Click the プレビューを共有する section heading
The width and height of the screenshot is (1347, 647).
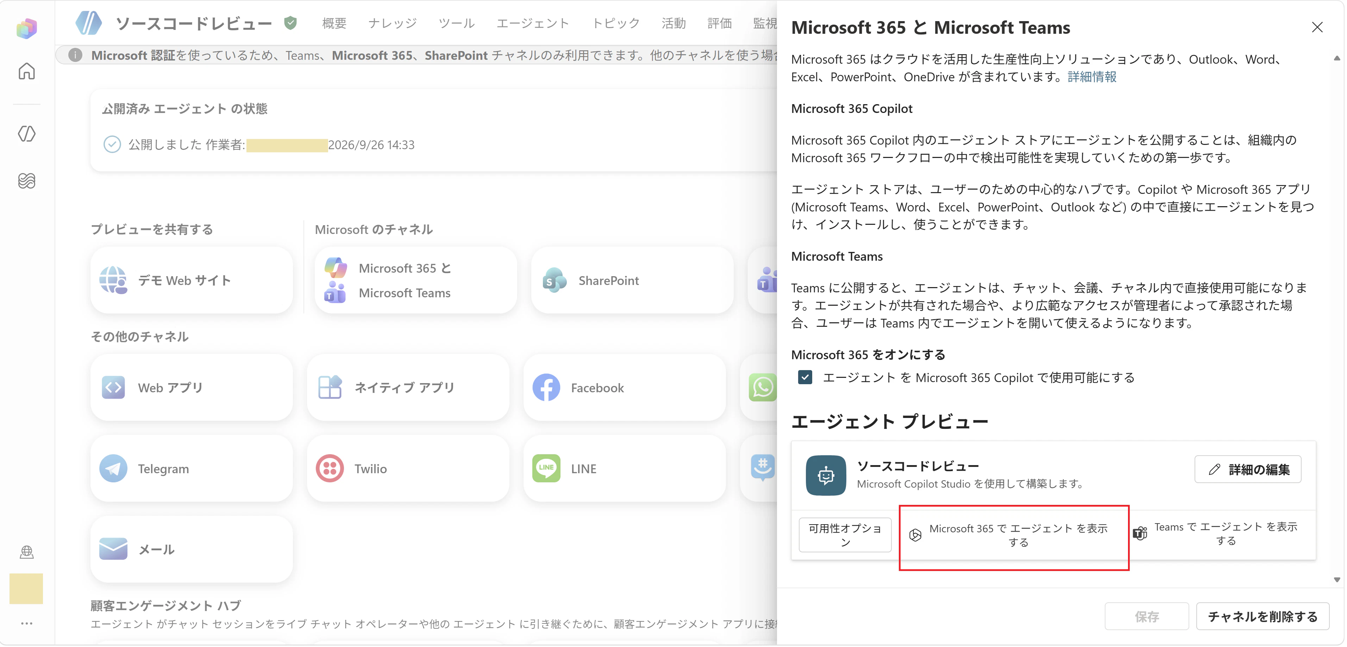[x=152, y=229]
